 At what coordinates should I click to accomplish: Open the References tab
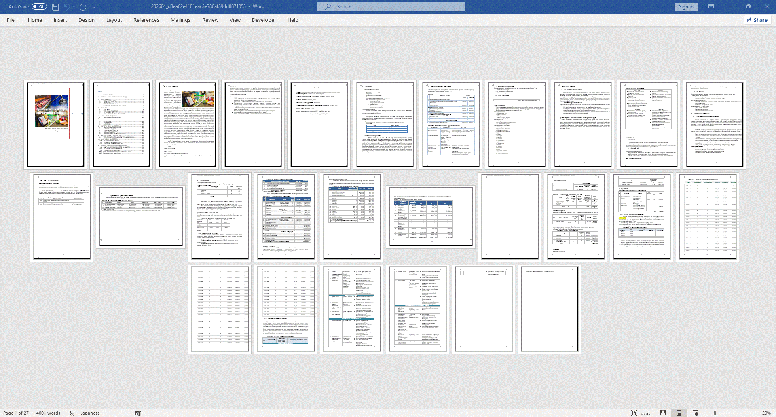tap(146, 20)
